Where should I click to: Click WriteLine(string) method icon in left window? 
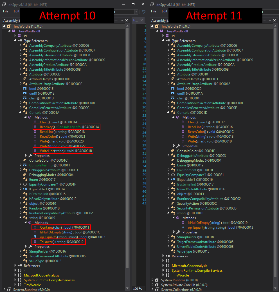[35, 151]
